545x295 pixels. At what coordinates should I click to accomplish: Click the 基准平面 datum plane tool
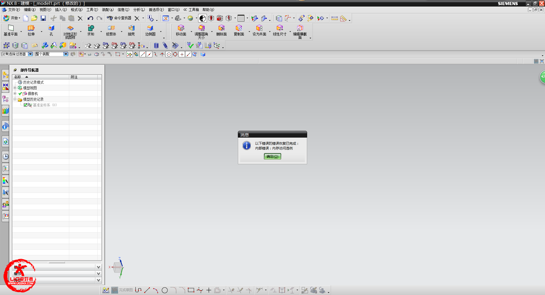point(11,30)
